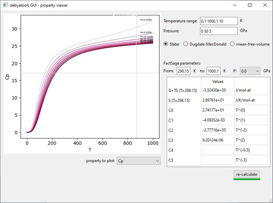
Task: Click the debyetools app icon in title bar
Action: coord(5,5)
